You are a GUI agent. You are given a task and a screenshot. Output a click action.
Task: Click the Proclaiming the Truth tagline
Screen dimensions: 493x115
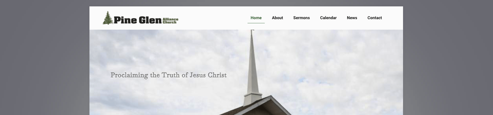pyautogui.click(x=169, y=75)
